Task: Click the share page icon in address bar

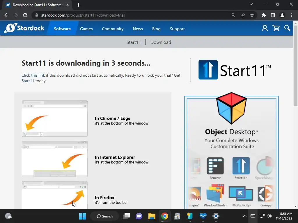Action: point(242,15)
